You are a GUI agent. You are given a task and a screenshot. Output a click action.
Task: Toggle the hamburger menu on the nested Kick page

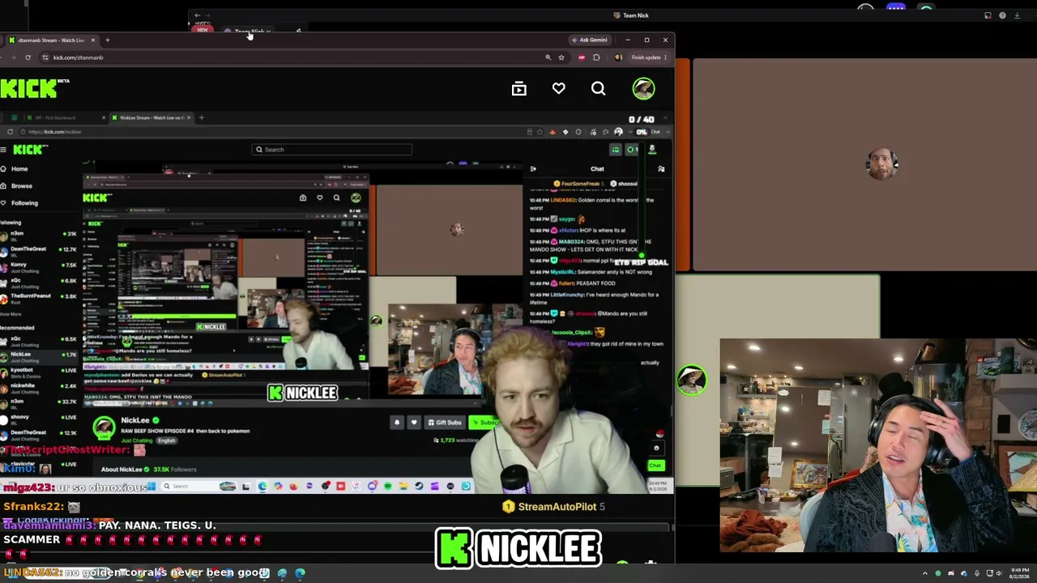pyautogui.click(x=4, y=150)
